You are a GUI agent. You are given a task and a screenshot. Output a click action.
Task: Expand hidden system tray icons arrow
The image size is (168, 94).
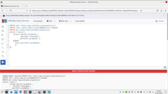click(x=153, y=92)
